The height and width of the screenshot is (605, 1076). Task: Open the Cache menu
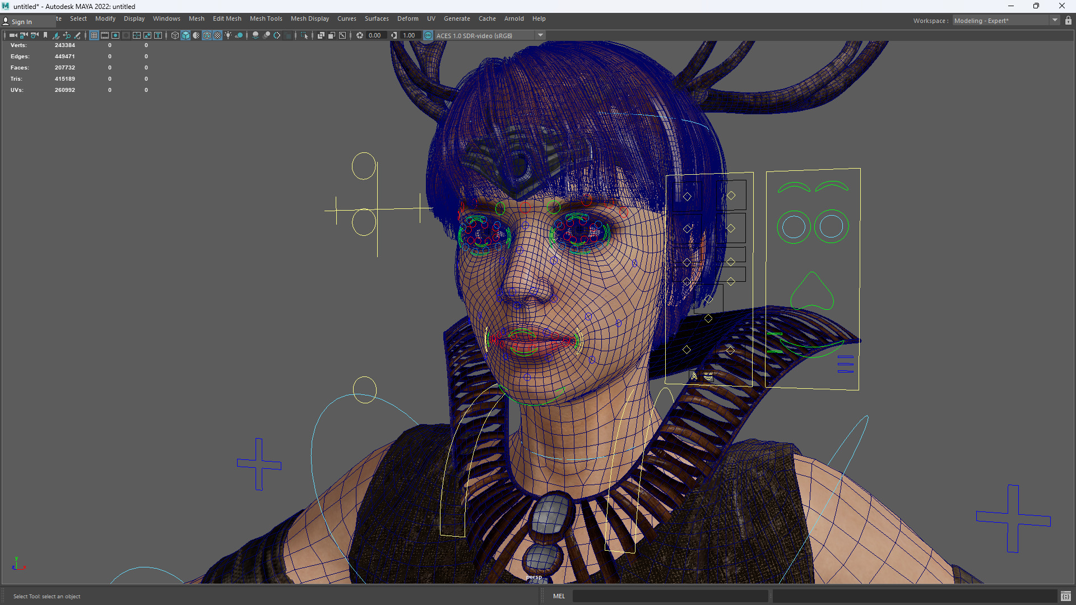point(487,18)
